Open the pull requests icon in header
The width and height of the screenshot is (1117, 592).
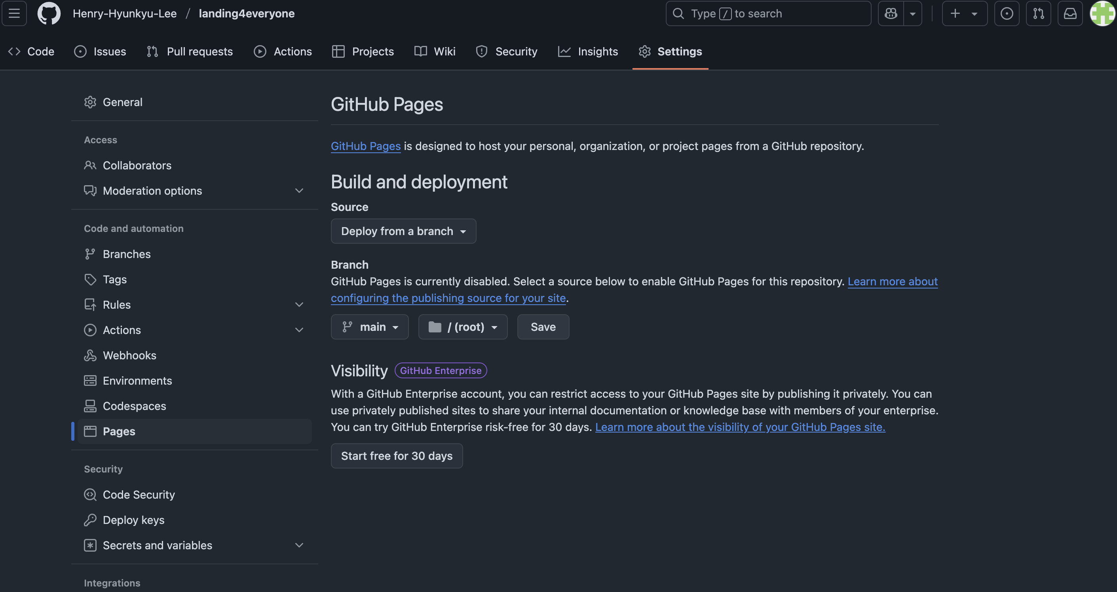pos(1039,13)
